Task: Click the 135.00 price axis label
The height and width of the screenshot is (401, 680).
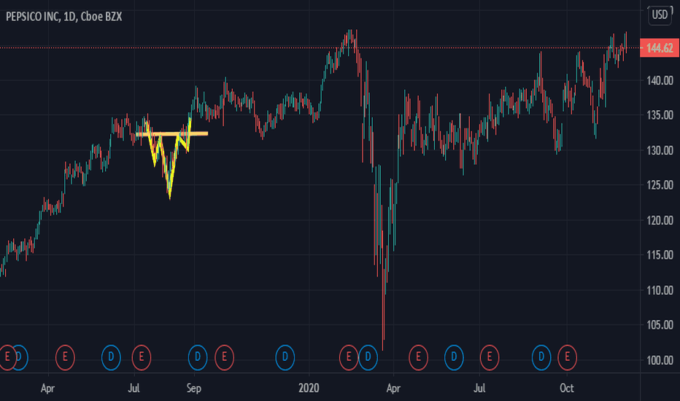Action: point(660,115)
